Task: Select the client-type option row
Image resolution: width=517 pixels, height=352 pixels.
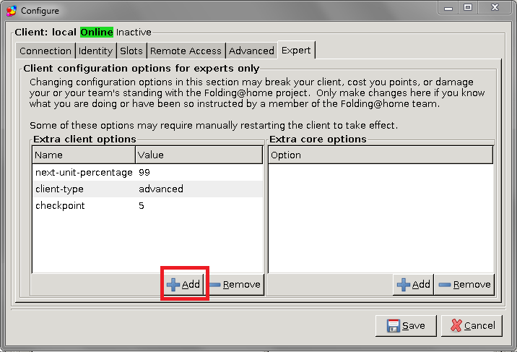Action: point(148,189)
